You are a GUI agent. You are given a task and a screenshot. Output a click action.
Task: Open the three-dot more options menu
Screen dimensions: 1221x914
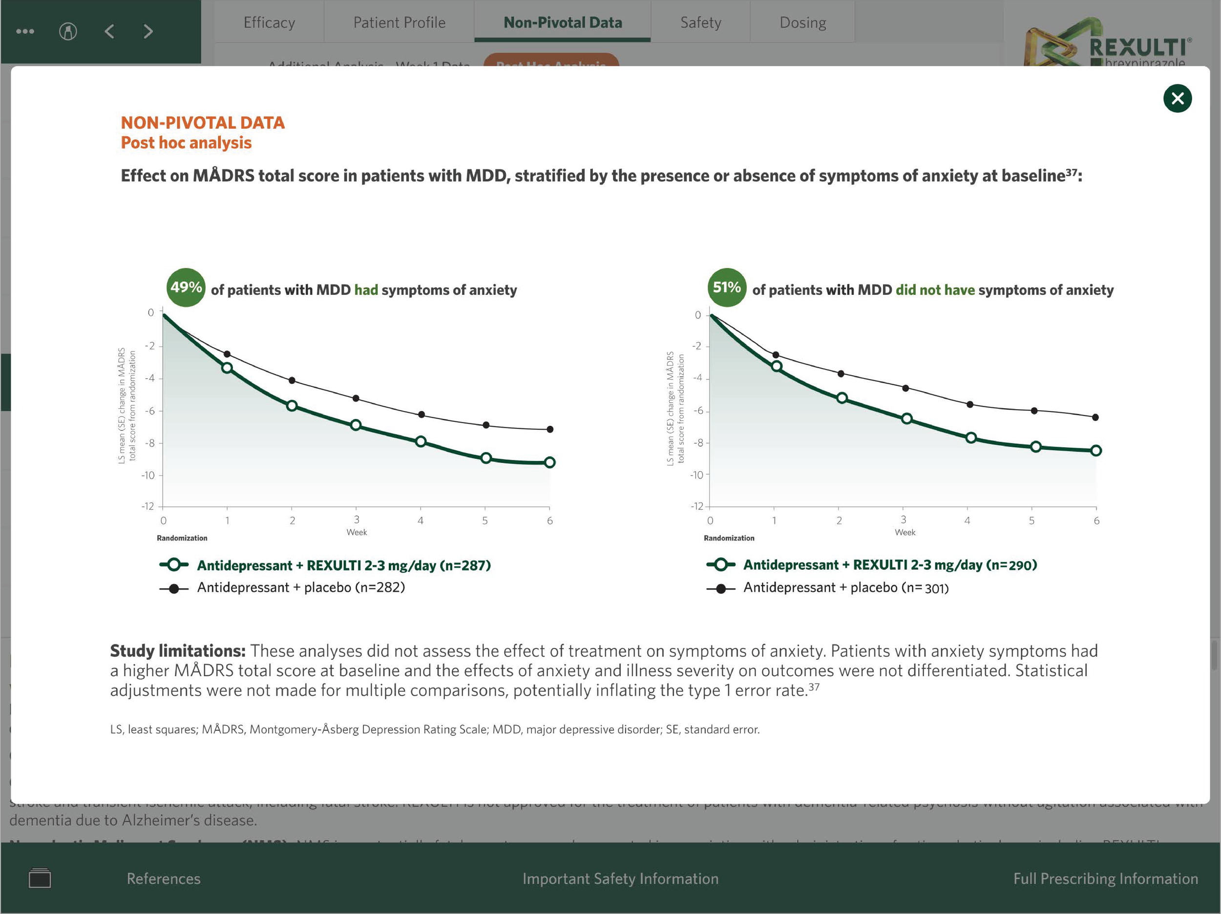click(25, 31)
